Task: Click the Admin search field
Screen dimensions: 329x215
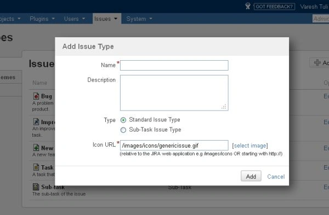Action: coord(321,19)
